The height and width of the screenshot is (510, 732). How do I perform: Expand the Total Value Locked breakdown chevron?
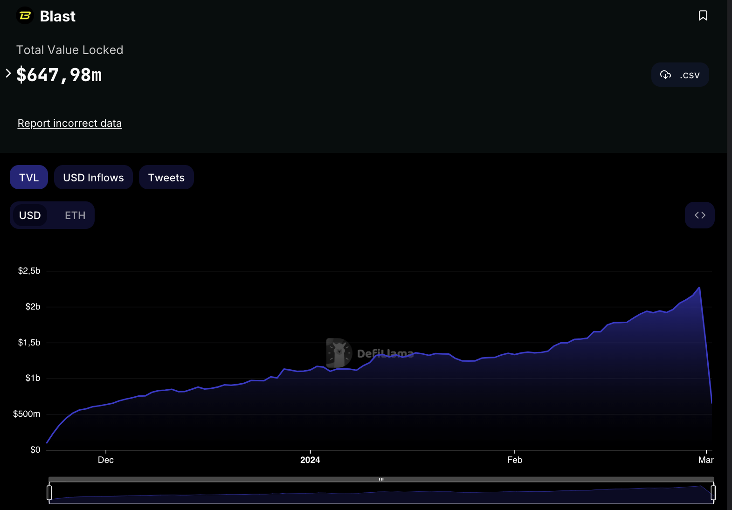click(x=8, y=73)
